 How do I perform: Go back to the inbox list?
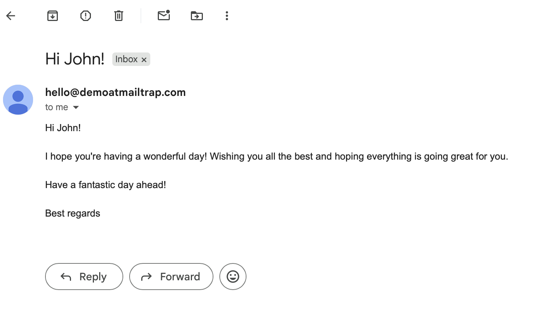point(11,16)
